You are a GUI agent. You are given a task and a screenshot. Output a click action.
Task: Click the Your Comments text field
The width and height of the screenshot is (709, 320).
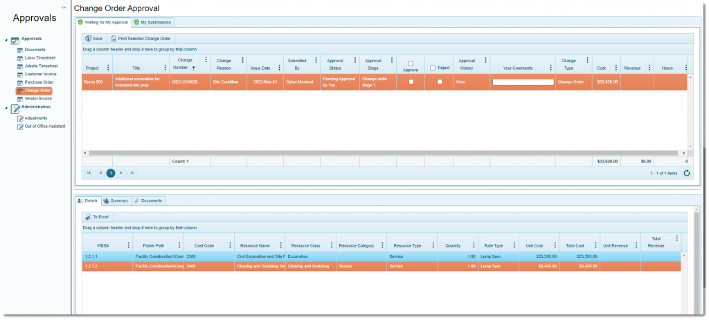(523, 82)
